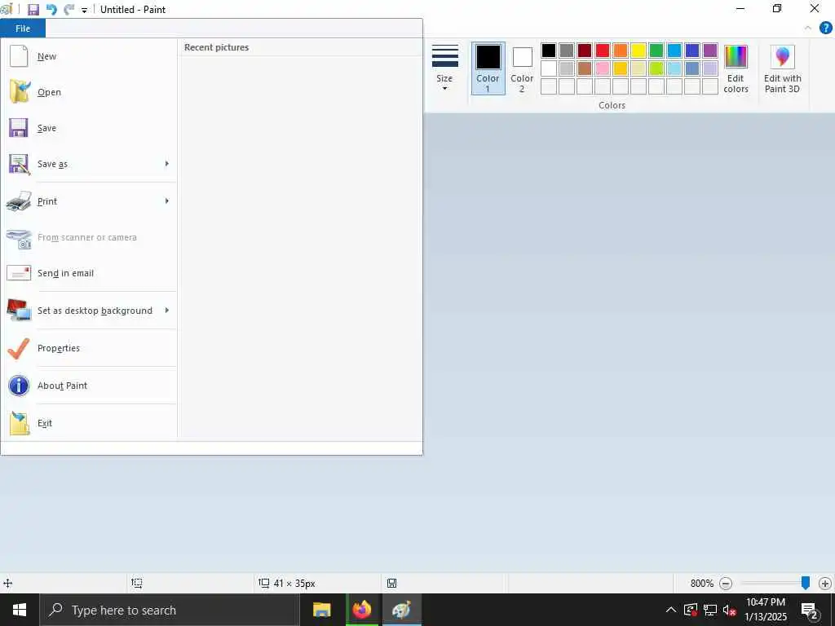Pick the yellow color swatch

(638, 51)
